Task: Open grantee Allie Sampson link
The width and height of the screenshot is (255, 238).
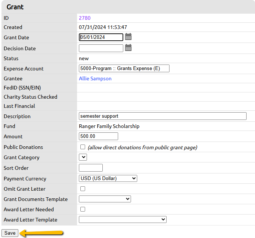Action: tap(95, 78)
